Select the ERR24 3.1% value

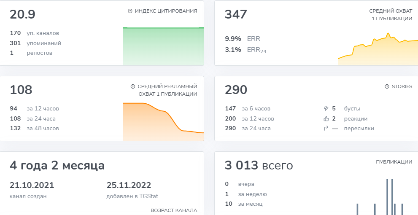point(233,50)
